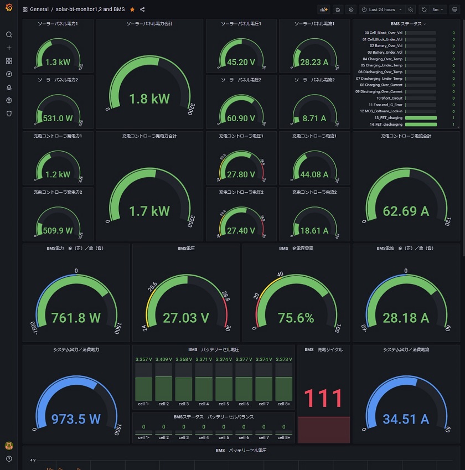Click the 531.0 W solar panel 2 gauge
This screenshot has height=470, width=465.
tap(58, 110)
